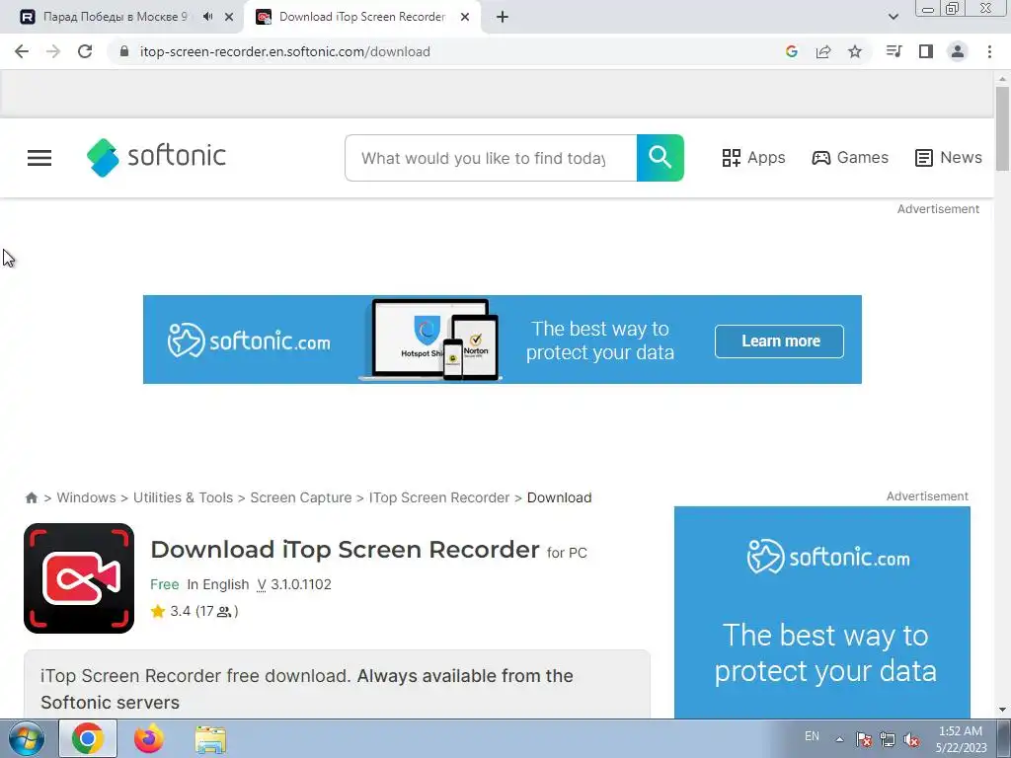
Task: Click Learn more in banner ad
Action: point(779,341)
